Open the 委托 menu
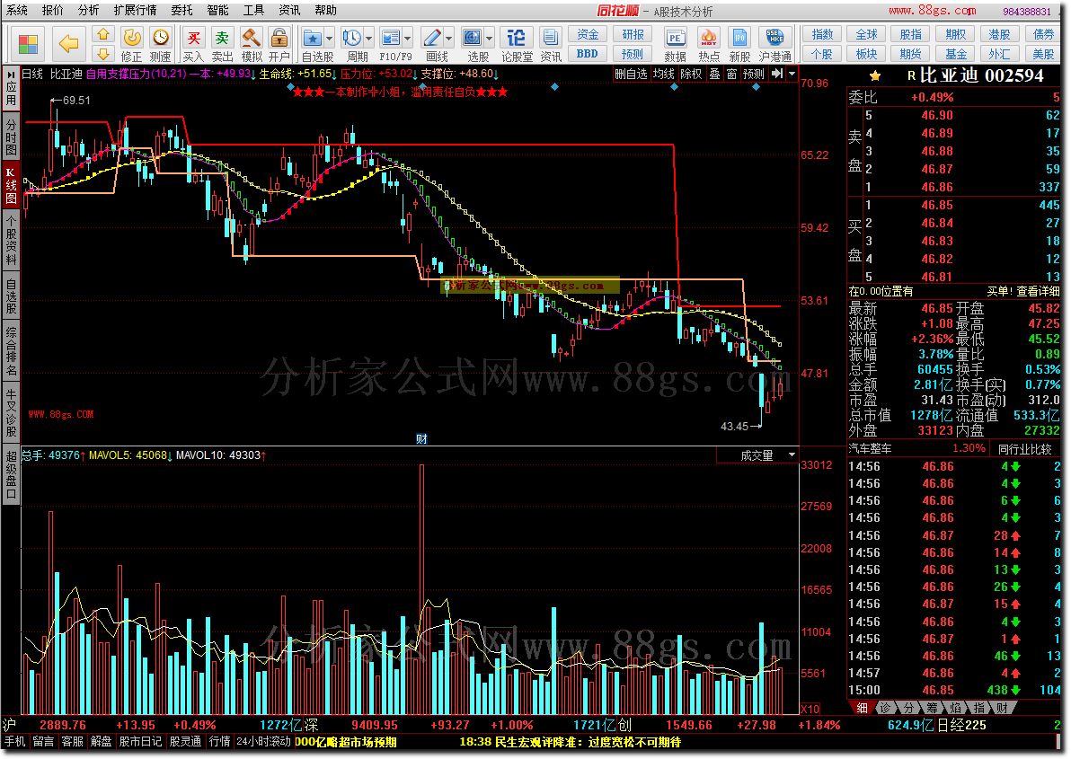 tap(181, 10)
